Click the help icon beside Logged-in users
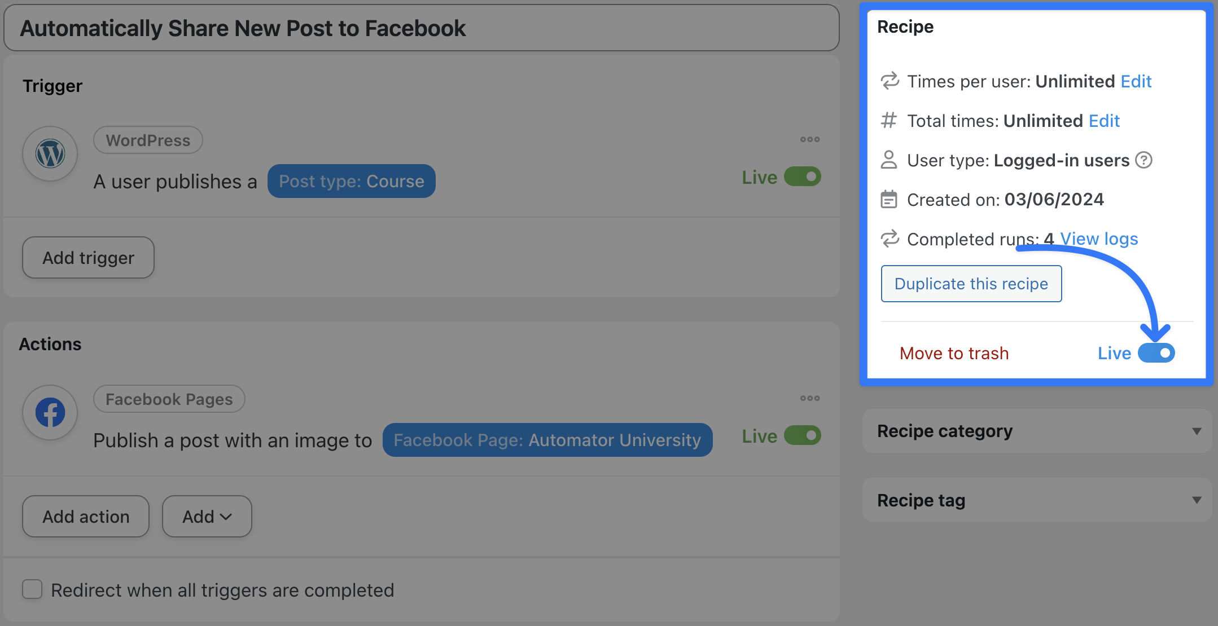The width and height of the screenshot is (1218, 626). (1143, 160)
